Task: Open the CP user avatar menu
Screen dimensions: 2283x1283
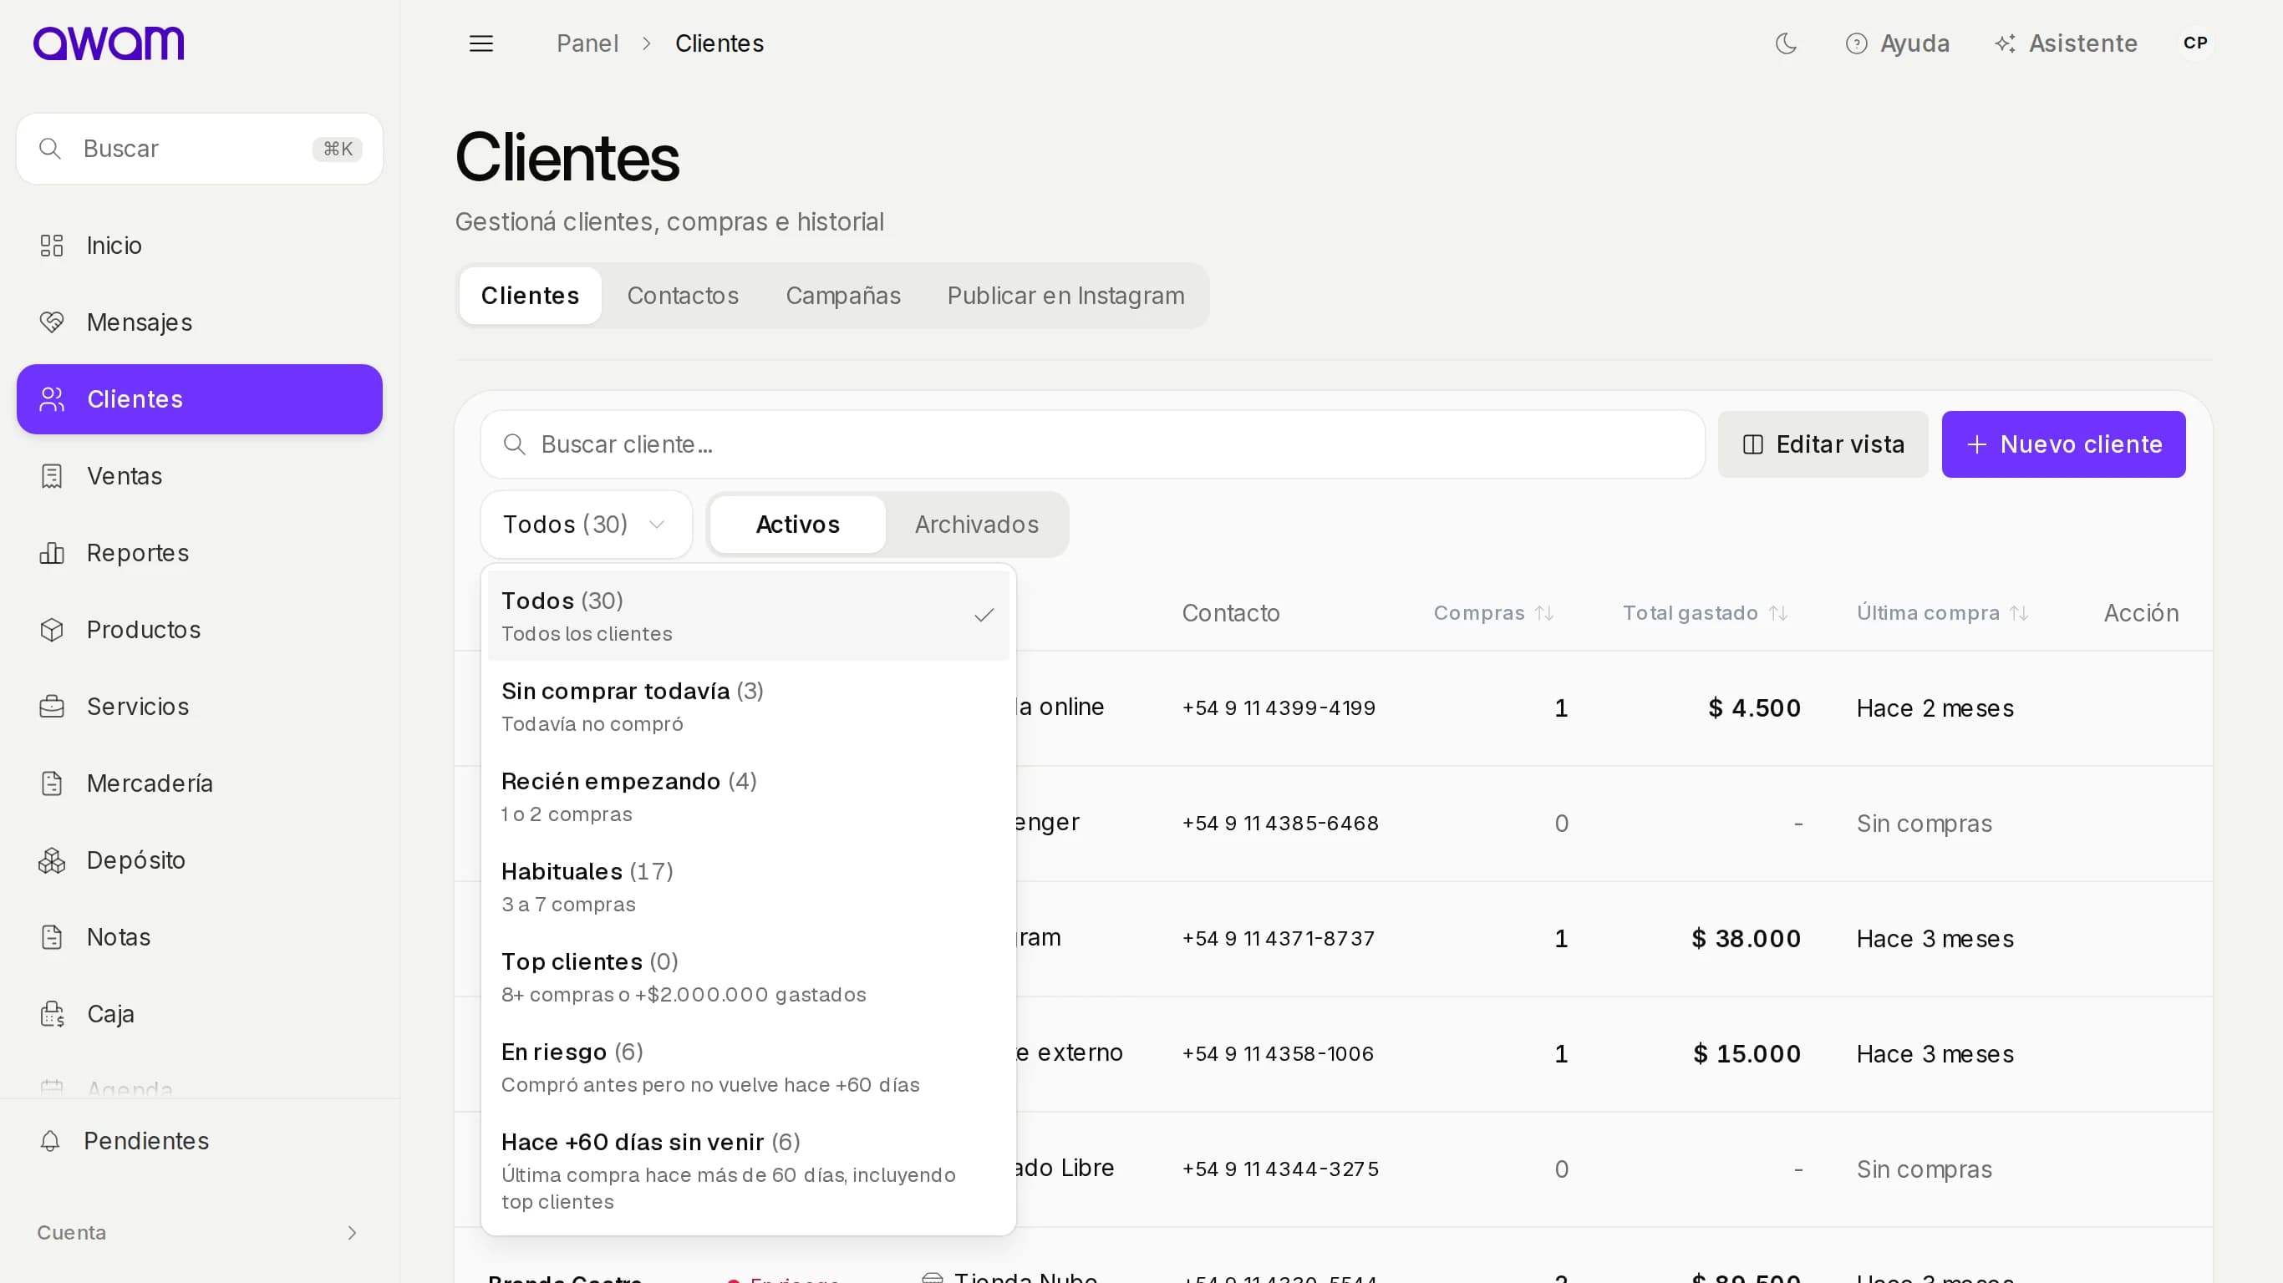Action: pos(2195,43)
